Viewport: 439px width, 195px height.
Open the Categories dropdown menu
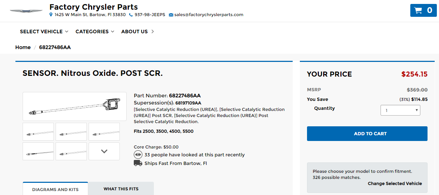tap(95, 31)
